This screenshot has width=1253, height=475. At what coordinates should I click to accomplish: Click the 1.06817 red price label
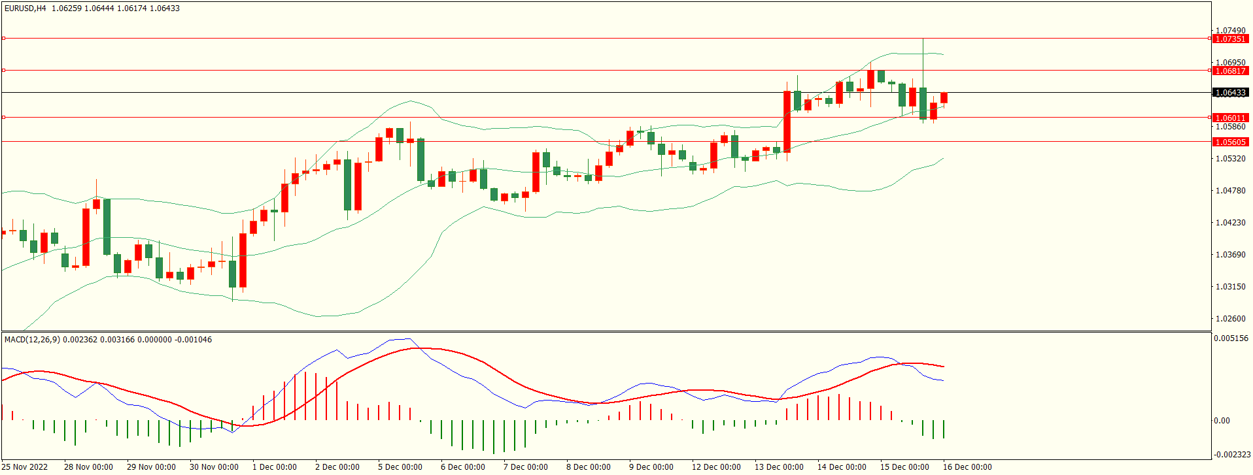1230,71
